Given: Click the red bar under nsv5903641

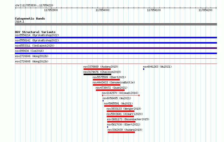Looking at the screenshot, I should [x=120, y=116].
